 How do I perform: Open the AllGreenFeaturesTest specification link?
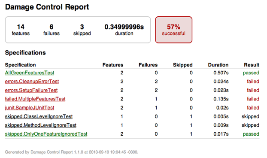(x=30, y=73)
